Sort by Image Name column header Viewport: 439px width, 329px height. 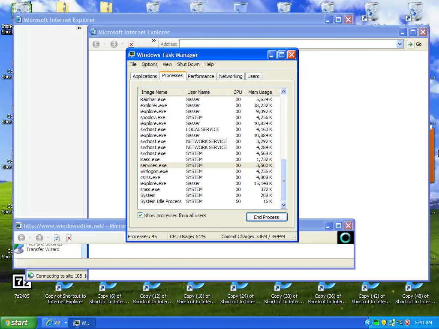160,92
